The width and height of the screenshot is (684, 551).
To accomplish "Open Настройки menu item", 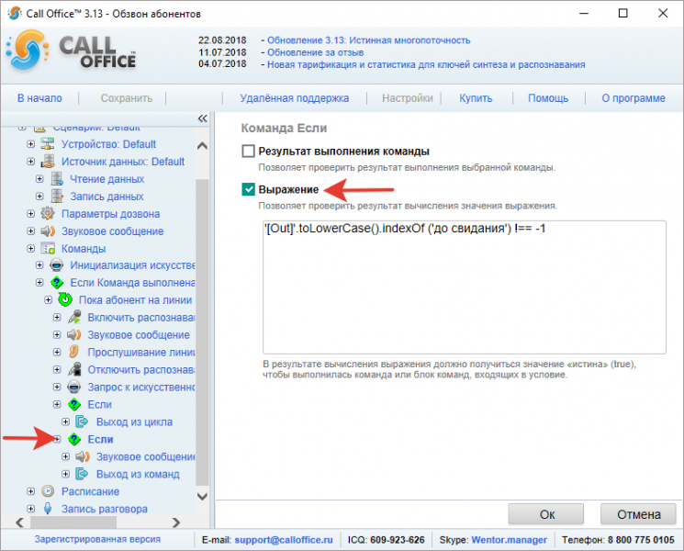I will tap(408, 98).
